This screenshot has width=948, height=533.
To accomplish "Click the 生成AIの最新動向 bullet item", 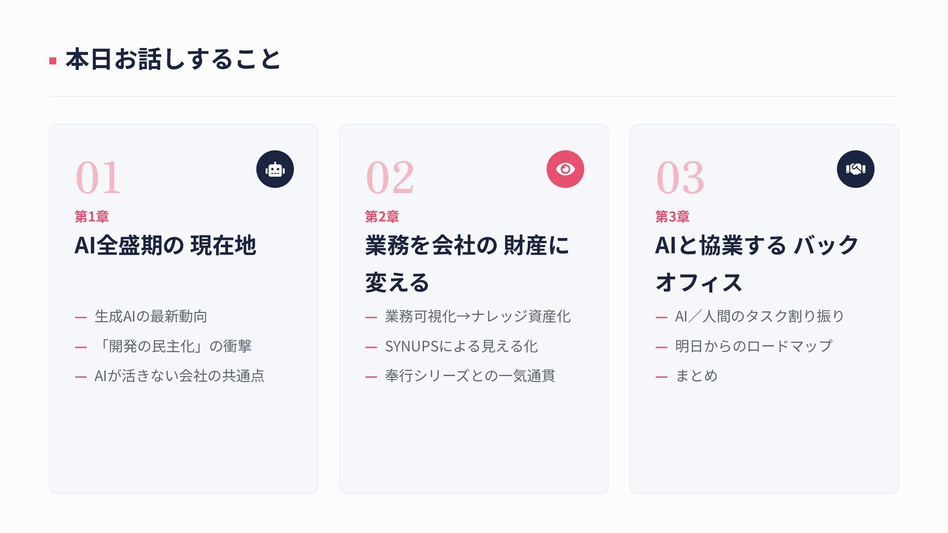I will [151, 316].
